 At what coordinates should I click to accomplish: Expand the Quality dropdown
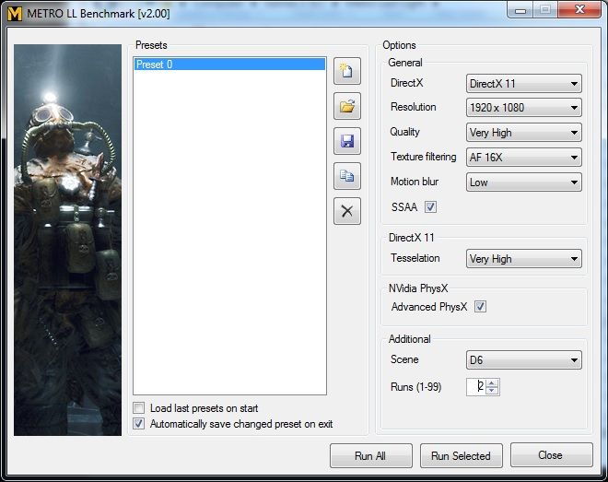(x=524, y=133)
